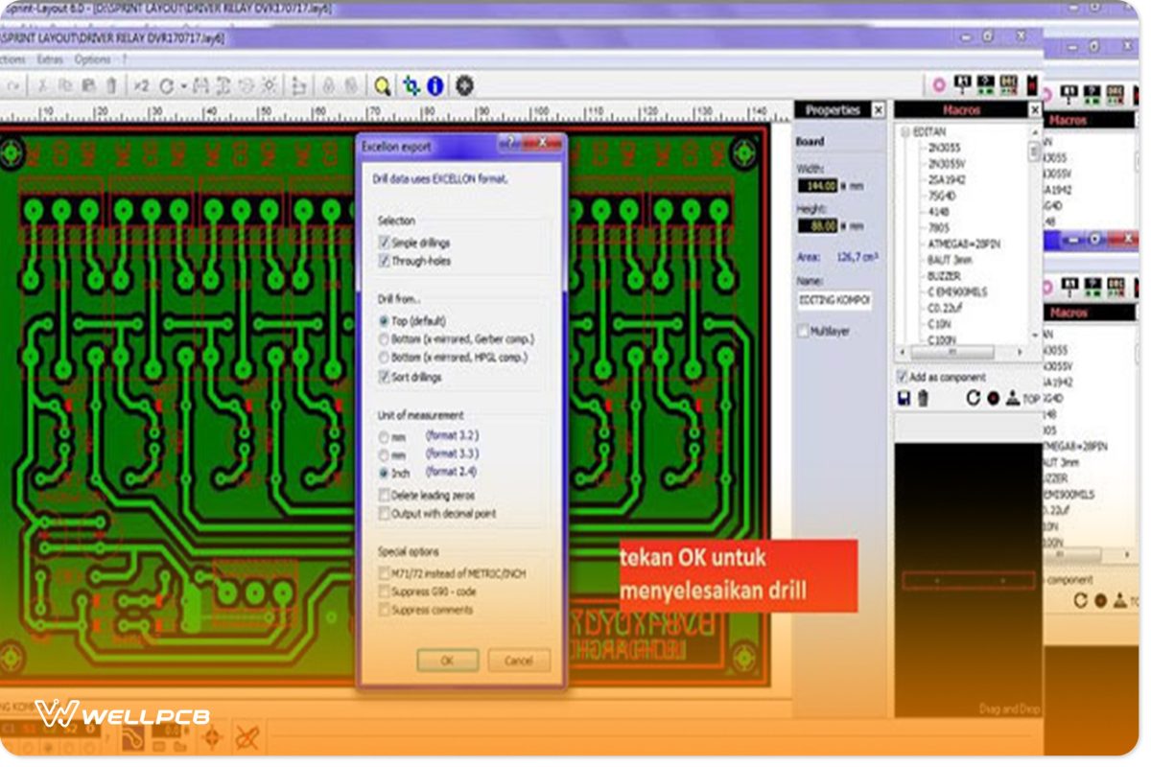This screenshot has width=1151, height=767.
Task: Open the Extras menu
Action: click(x=50, y=59)
